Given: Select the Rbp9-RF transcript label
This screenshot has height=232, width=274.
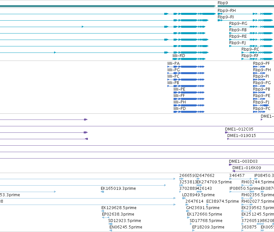Looking at the screenshot, I should (250, 56).
